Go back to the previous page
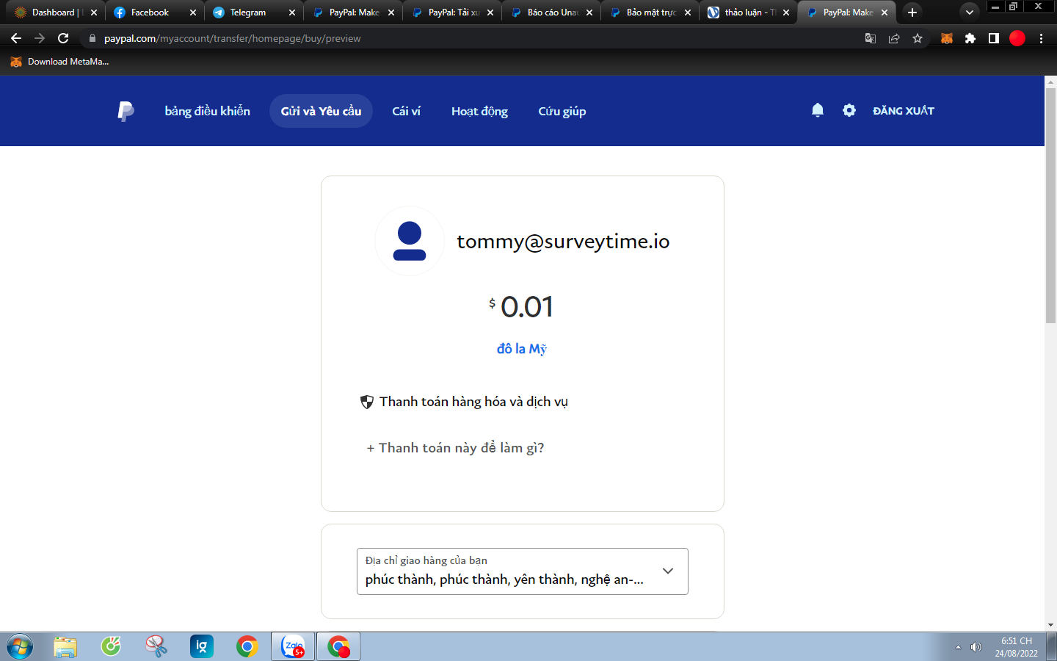This screenshot has width=1057, height=661. point(16,38)
